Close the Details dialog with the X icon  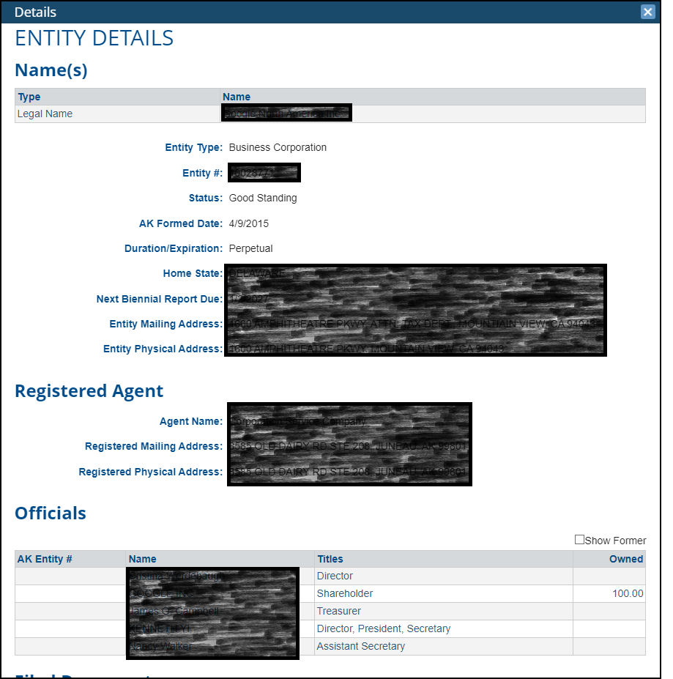(x=647, y=12)
